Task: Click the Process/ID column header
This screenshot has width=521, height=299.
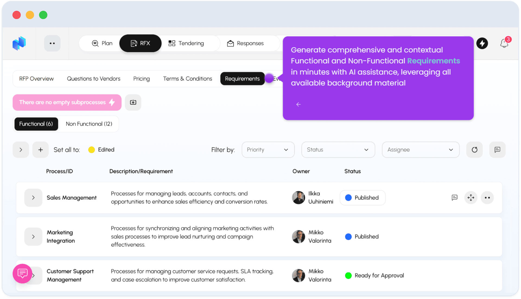Action: click(x=59, y=171)
